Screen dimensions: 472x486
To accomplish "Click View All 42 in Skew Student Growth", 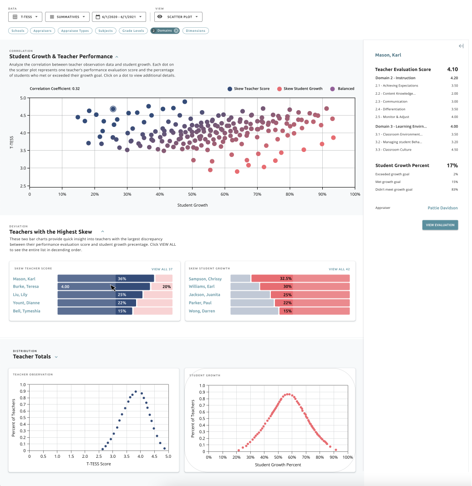I will (x=339, y=269).
